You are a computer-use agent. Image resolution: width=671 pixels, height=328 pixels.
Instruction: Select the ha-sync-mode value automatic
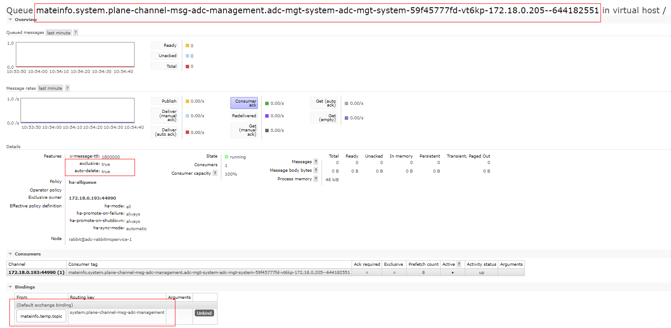pyautogui.click(x=136, y=228)
